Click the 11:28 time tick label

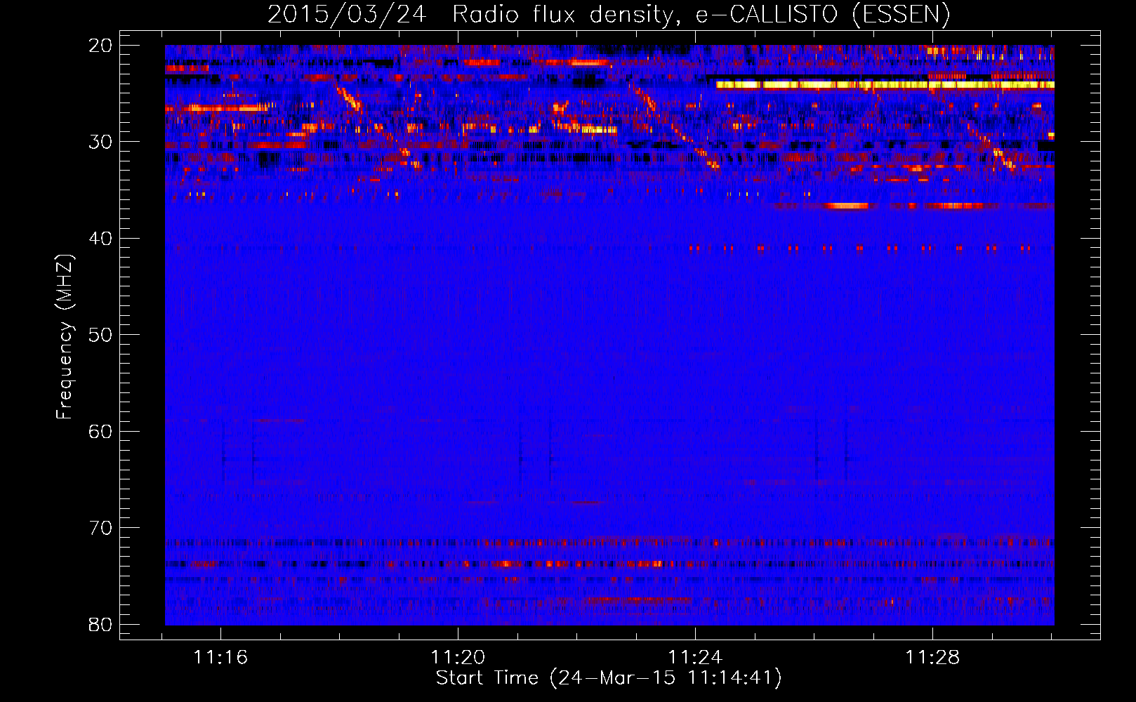[x=932, y=658]
